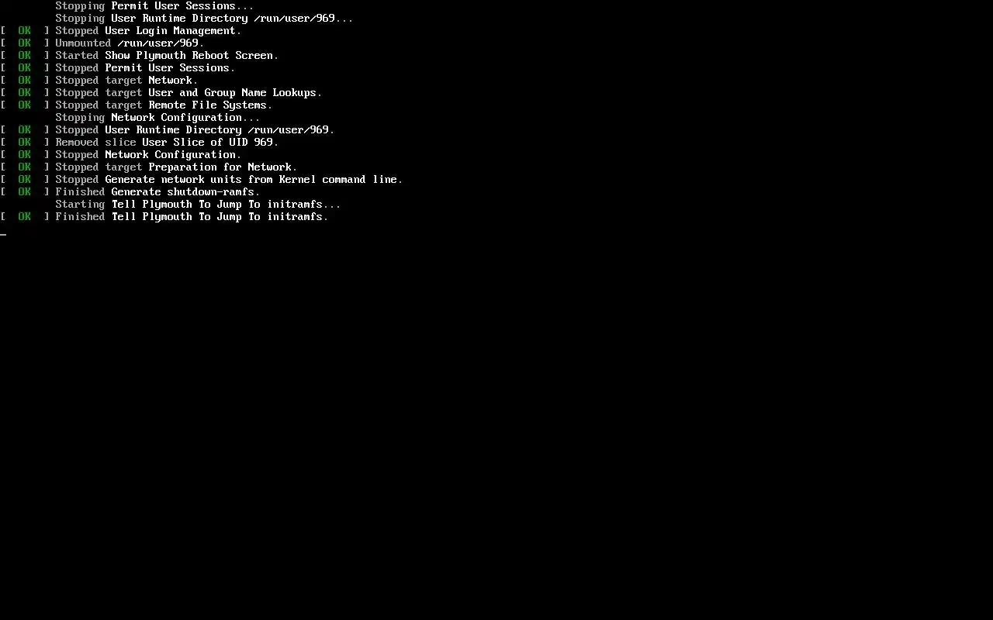
Task: Click 'Starting Tell Plymouth To Jump To initramfs...'
Action: [198, 205]
